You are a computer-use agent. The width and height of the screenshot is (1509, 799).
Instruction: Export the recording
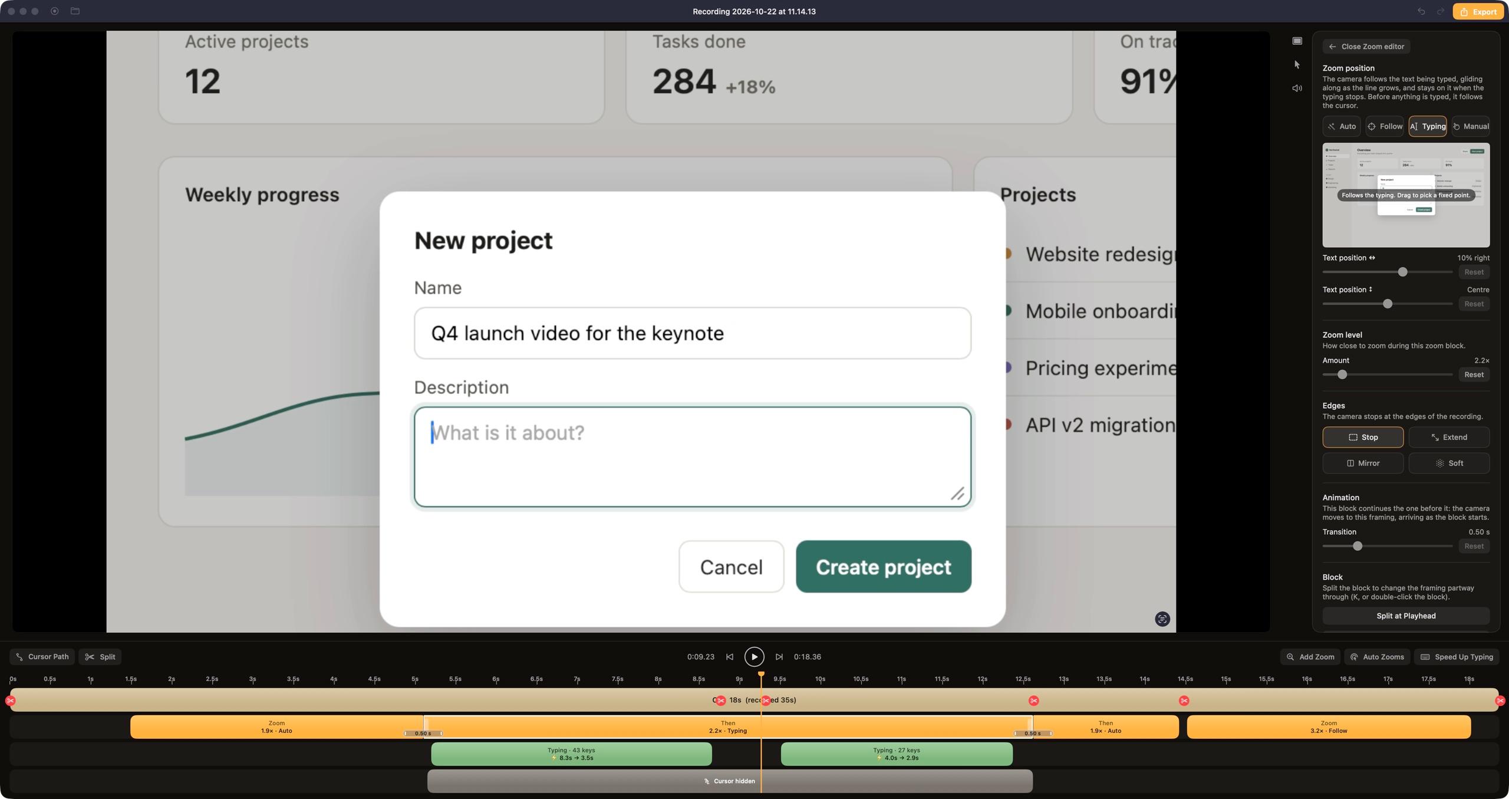(x=1478, y=11)
